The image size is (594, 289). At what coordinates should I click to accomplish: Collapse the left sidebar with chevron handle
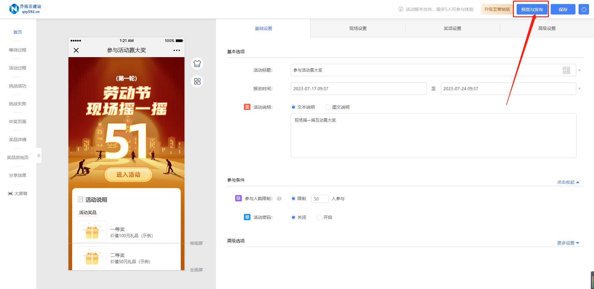39,155
